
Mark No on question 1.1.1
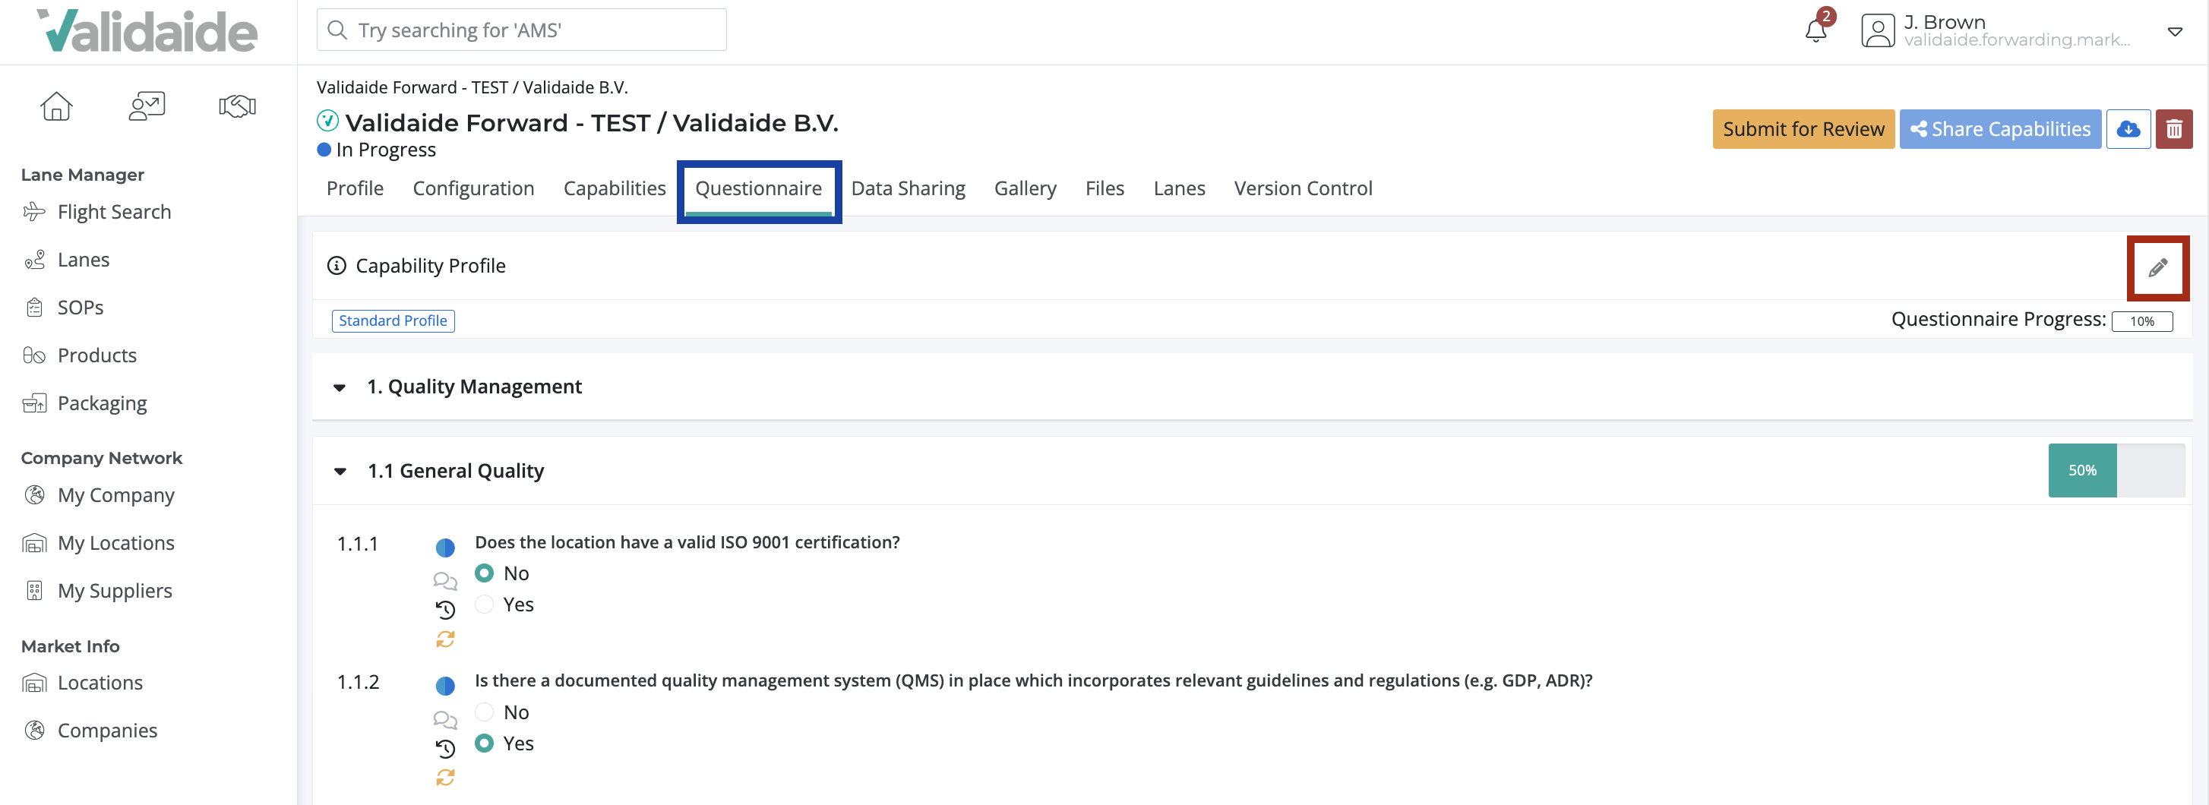point(485,573)
